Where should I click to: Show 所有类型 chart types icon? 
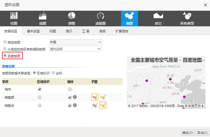click(187, 18)
